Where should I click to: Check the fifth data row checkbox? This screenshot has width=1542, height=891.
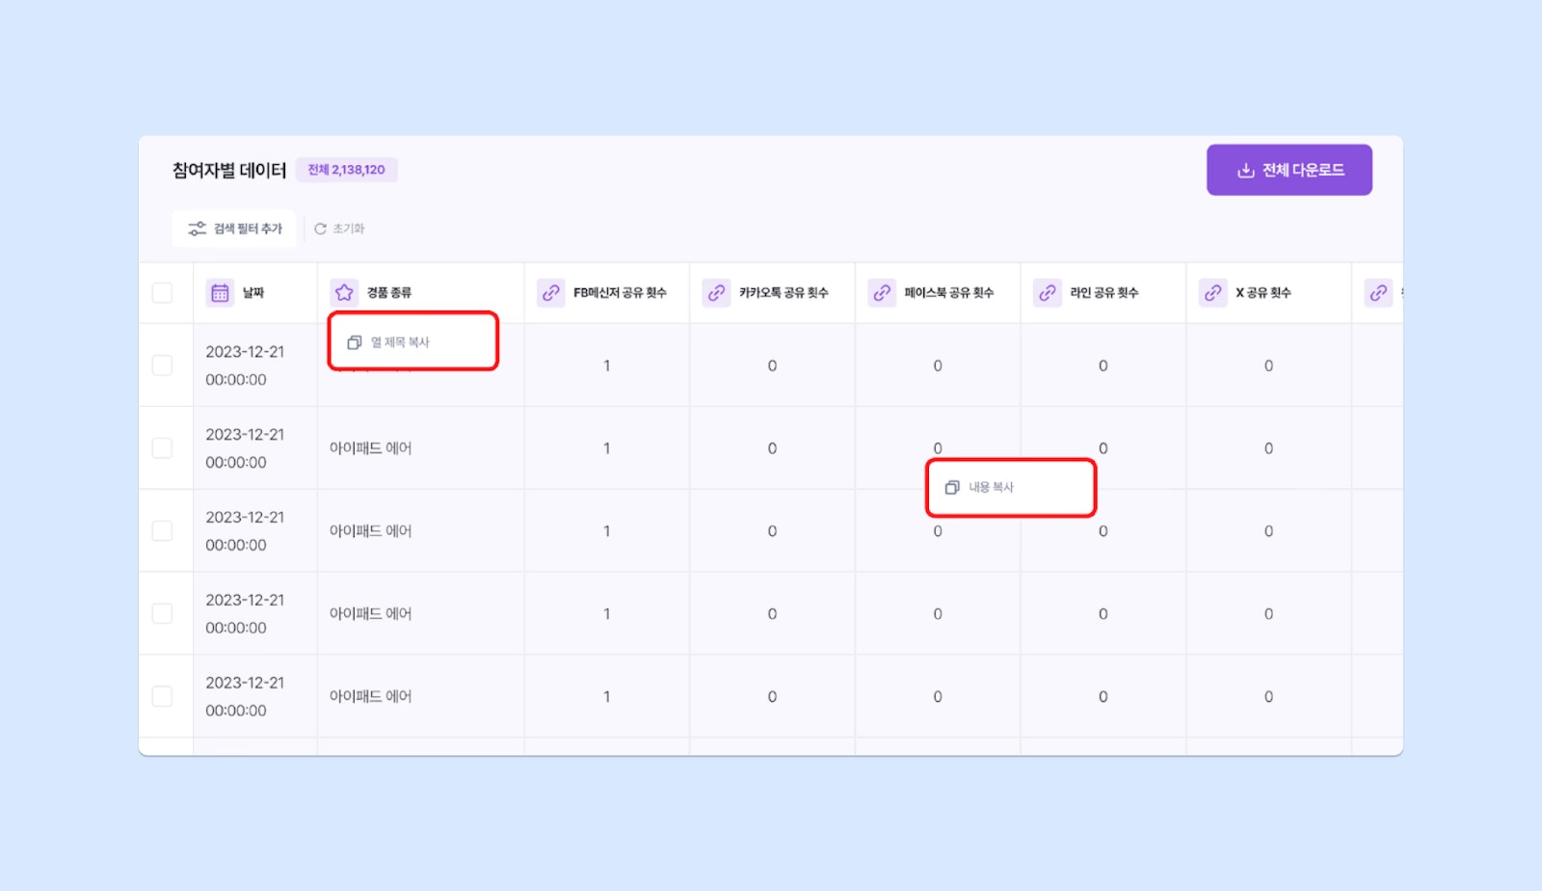point(162,696)
